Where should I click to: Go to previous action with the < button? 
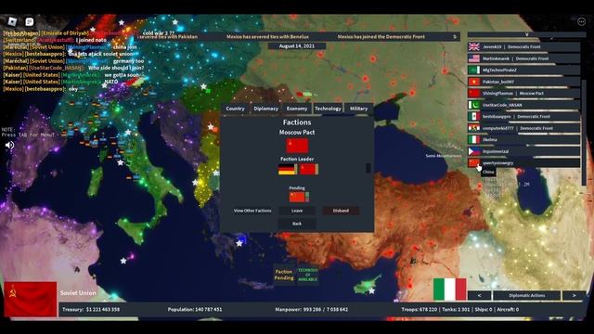pyautogui.click(x=479, y=295)
